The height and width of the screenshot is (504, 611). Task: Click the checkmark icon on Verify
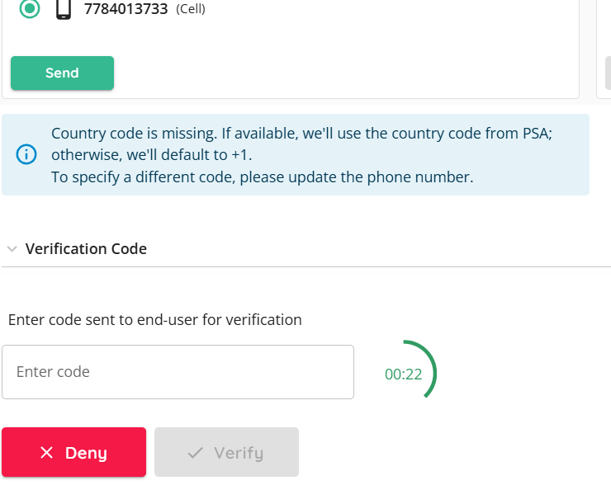195,453
